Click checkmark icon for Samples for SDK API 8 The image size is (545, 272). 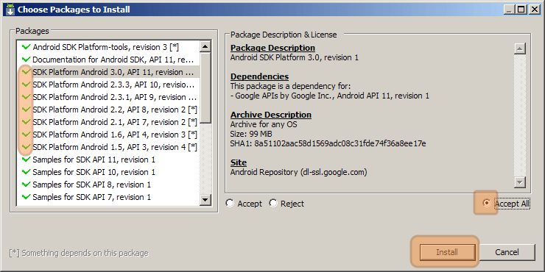(26, 185)
